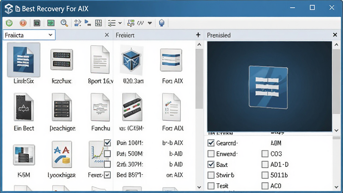Check the Enwexd checkbox

coord(211,153)
